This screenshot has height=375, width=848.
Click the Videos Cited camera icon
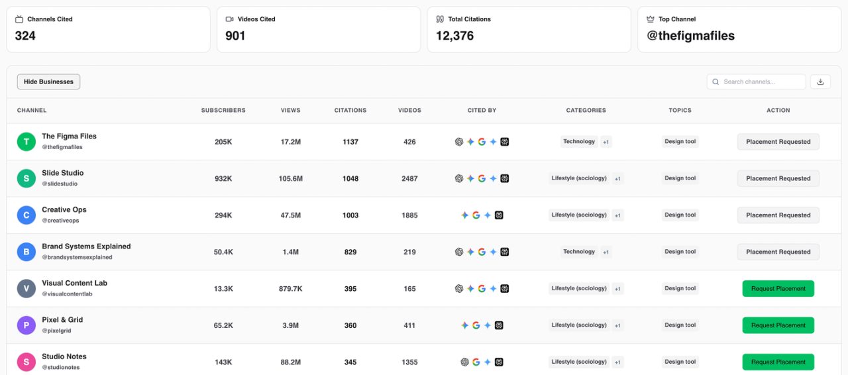point(229,19)
